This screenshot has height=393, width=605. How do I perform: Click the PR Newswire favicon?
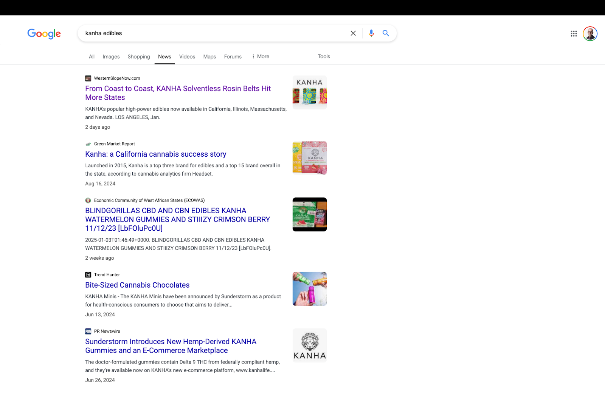pyautogui.click(x=88, y=331)
